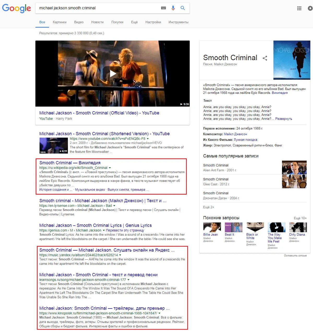Open composer link Майкл Джексон
Image resolution: width=313 pixels, height=331 pixels.
(235, 134)
